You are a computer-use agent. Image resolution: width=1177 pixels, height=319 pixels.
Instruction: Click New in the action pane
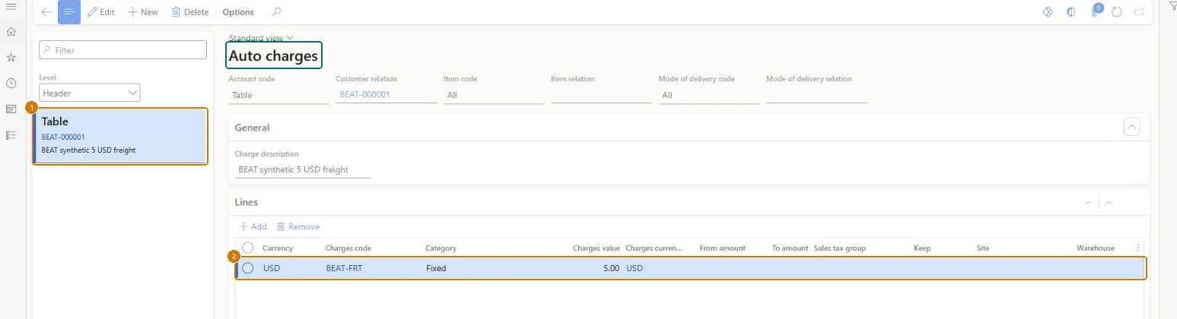(x=143, y=12)
